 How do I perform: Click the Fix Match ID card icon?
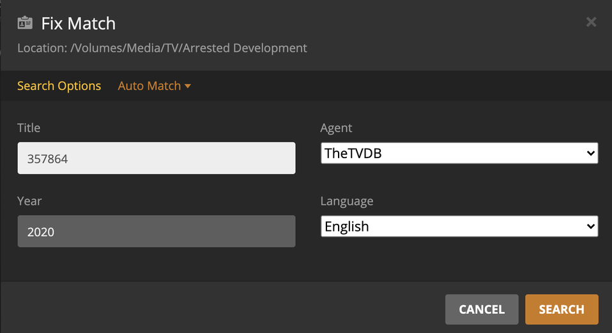click(25, 24)
